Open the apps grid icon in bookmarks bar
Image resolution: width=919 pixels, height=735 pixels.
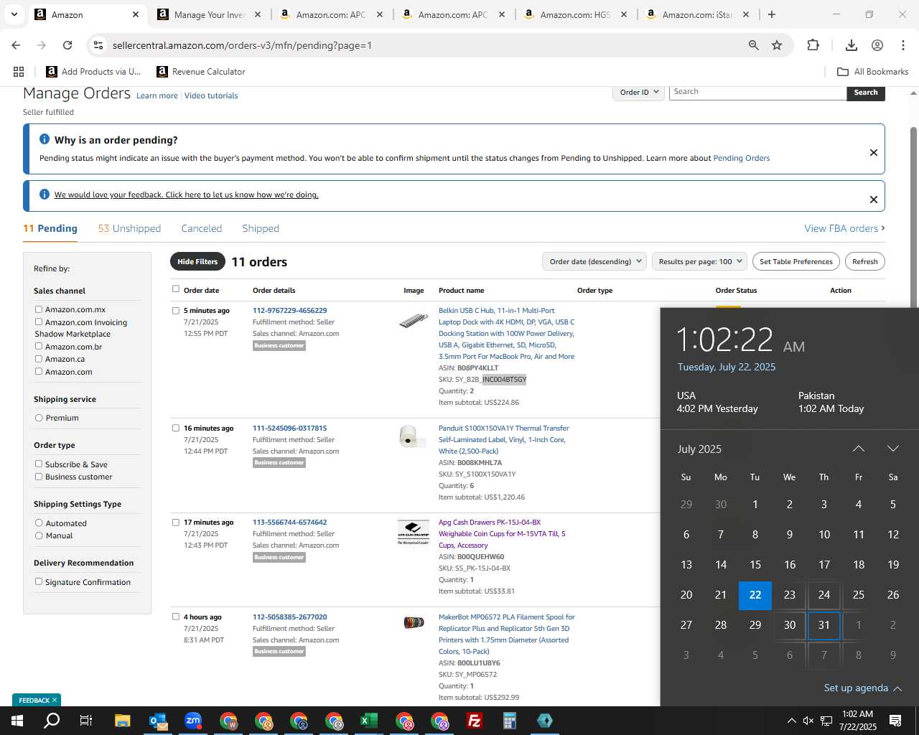tap(19, 72)
